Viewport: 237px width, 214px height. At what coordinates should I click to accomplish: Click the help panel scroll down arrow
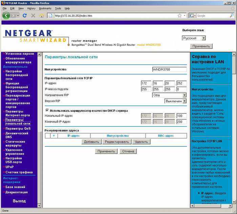(x=234, y=202)
